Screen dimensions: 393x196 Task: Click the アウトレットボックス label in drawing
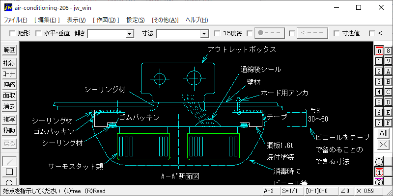242,49
